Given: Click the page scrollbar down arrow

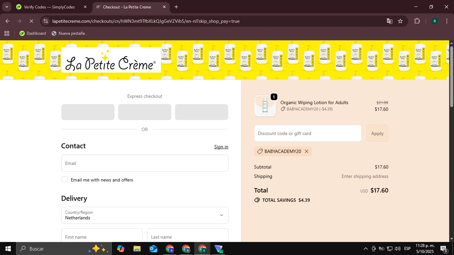Looking at the screenshot, I should (452, 239).
